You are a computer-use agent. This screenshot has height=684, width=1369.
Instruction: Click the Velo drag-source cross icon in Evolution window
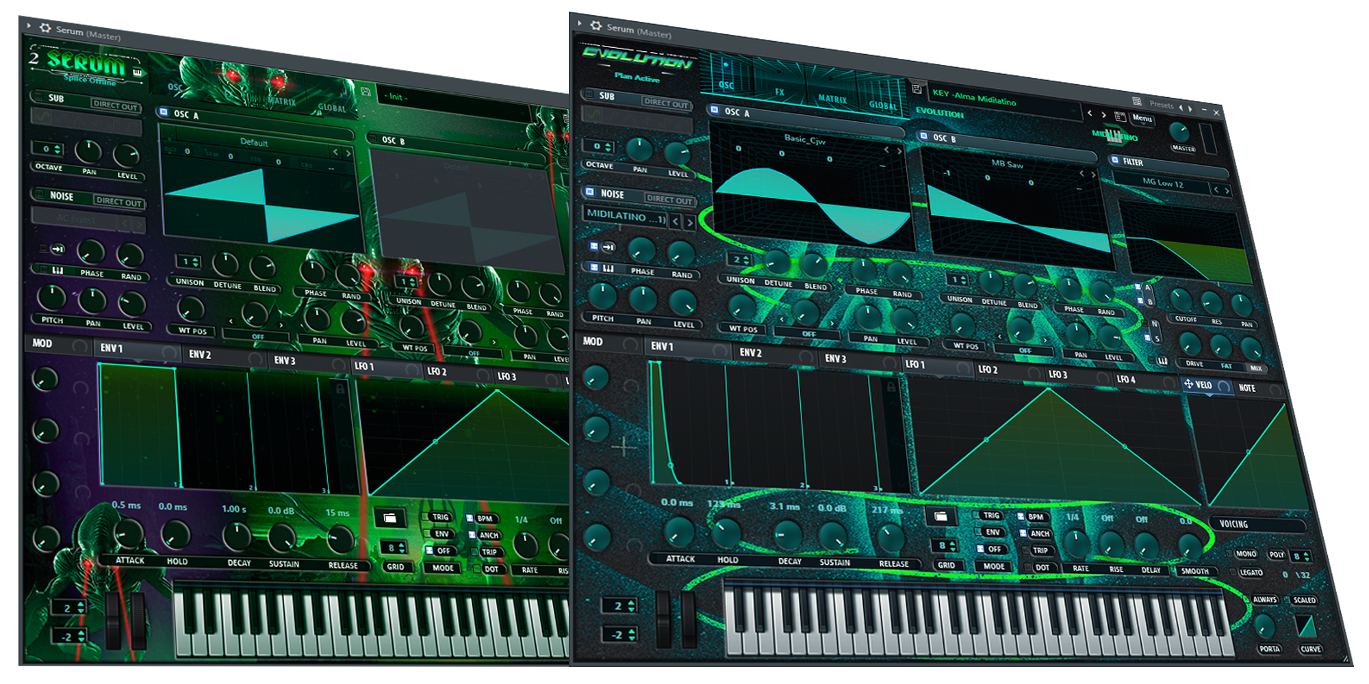pos(1189,384)
